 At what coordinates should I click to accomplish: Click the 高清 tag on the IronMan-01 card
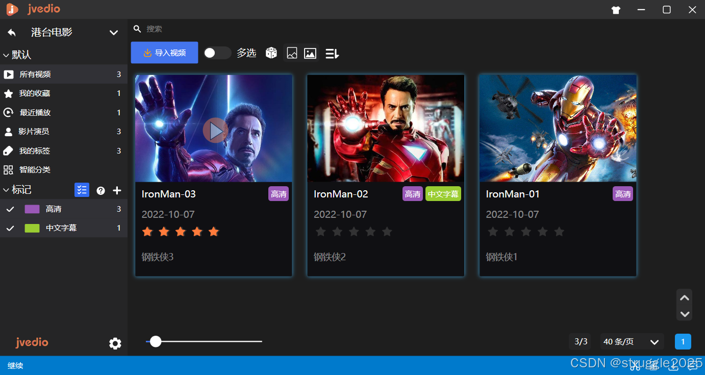(623, 194)
